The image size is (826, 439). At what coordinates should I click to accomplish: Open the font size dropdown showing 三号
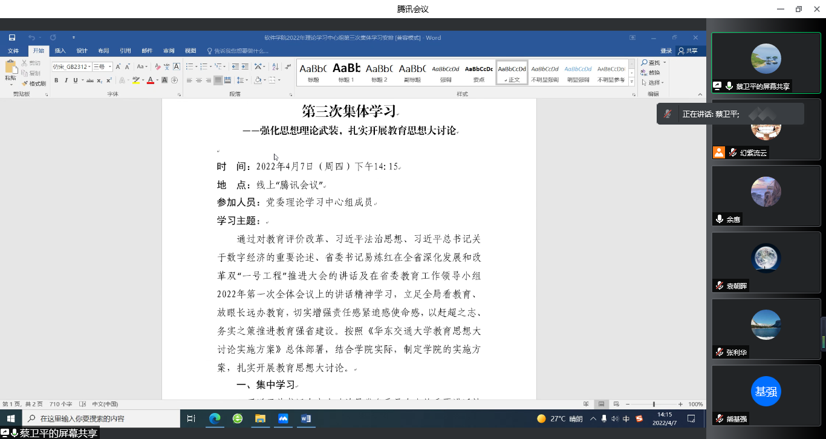pos(110,67)
